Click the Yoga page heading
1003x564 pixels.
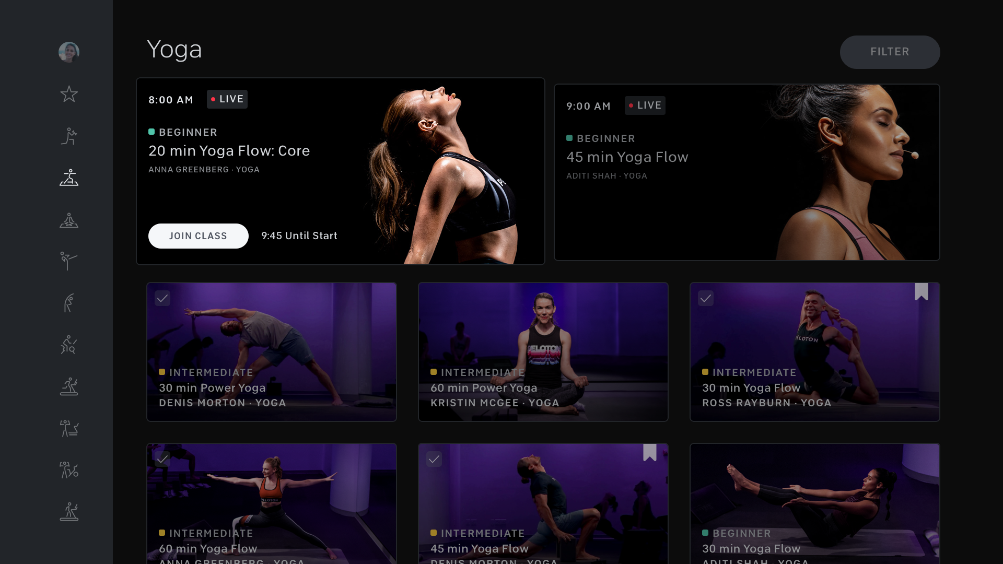(174, 50)
